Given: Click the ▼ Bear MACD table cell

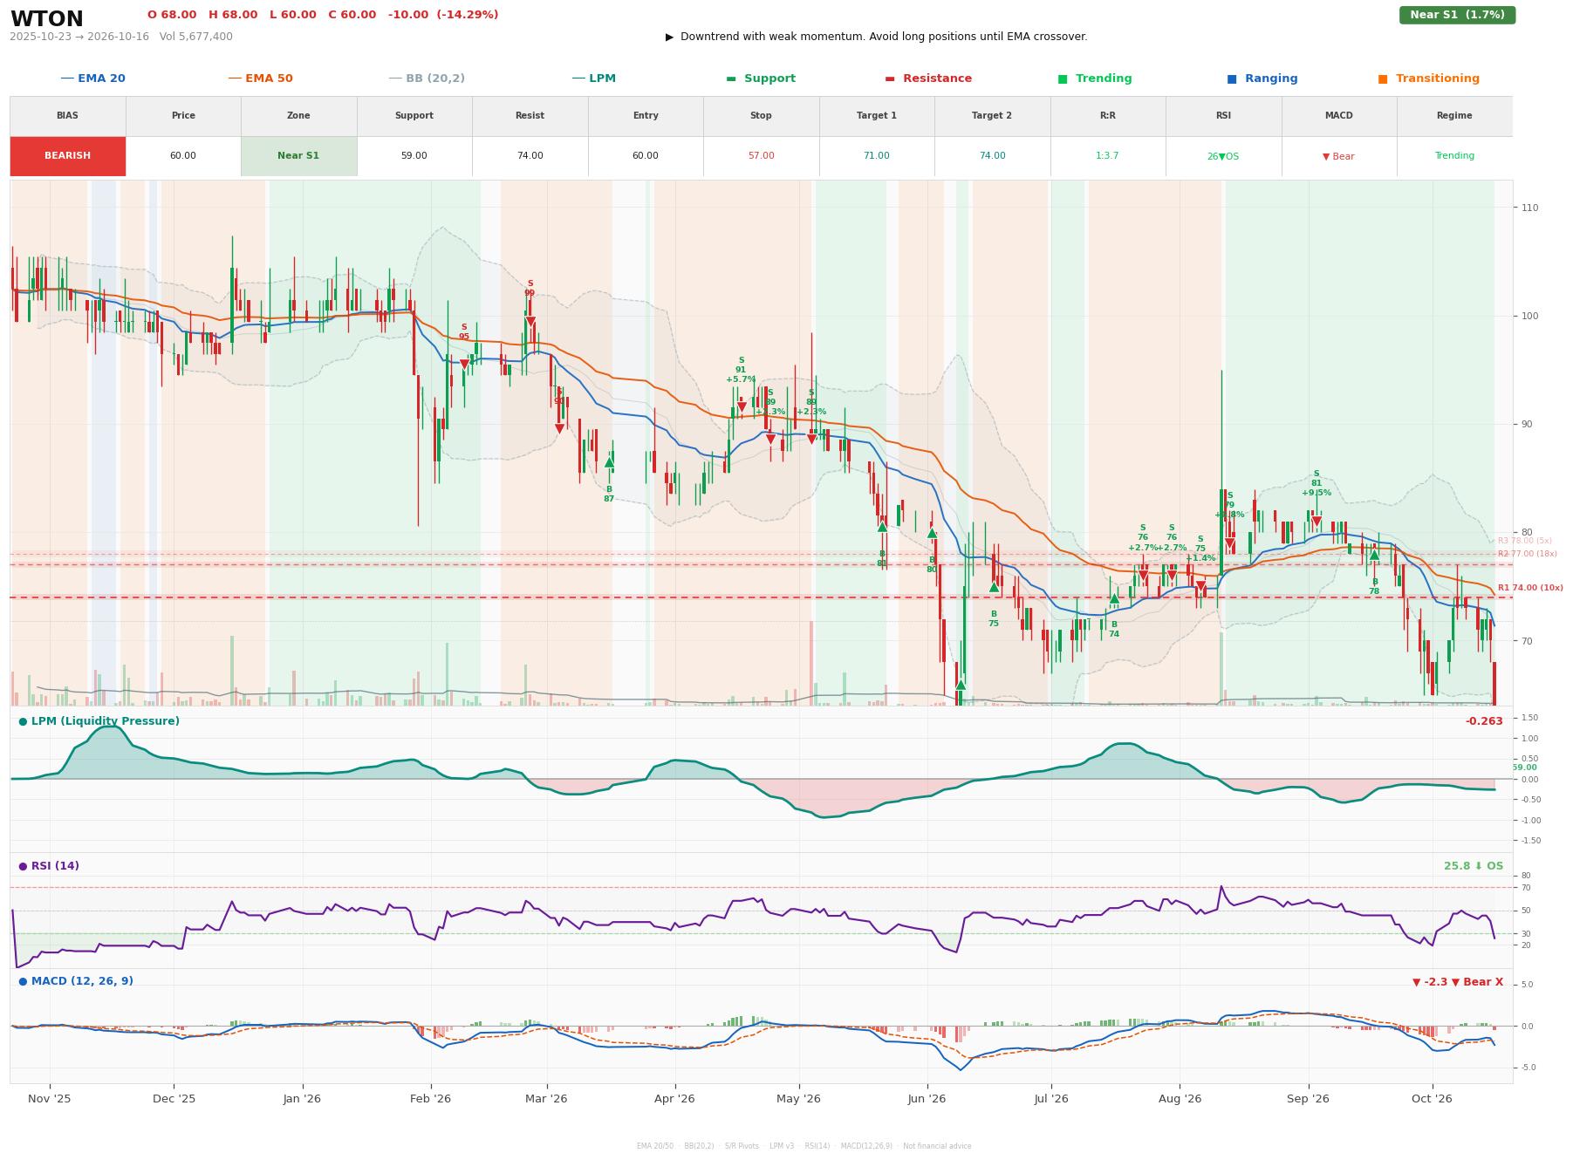Looking at the screenshot, I should (1339, 156).
